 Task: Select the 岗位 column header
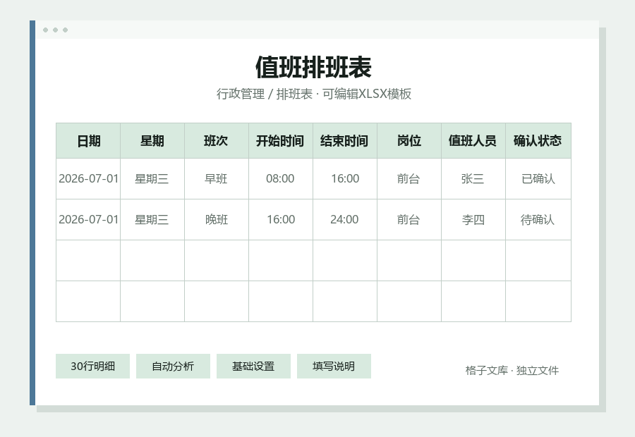[409, 141]
